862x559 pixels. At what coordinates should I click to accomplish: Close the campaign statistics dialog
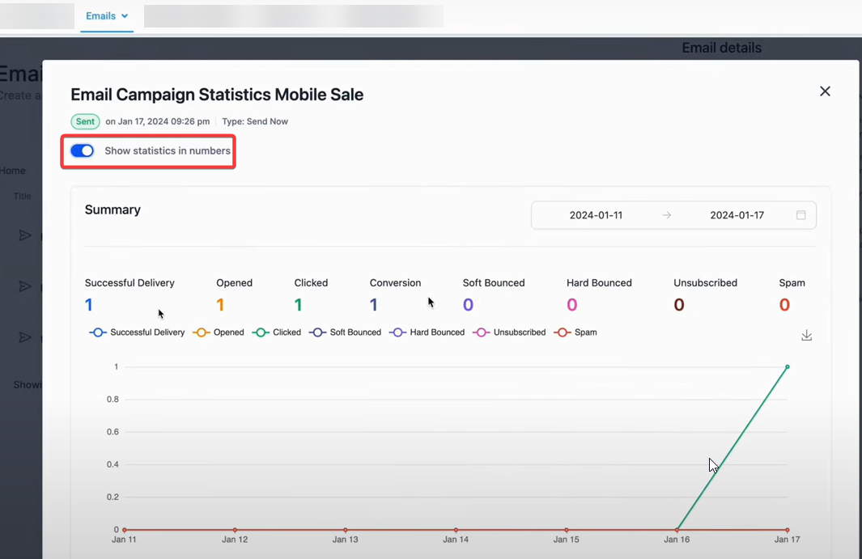825,91
